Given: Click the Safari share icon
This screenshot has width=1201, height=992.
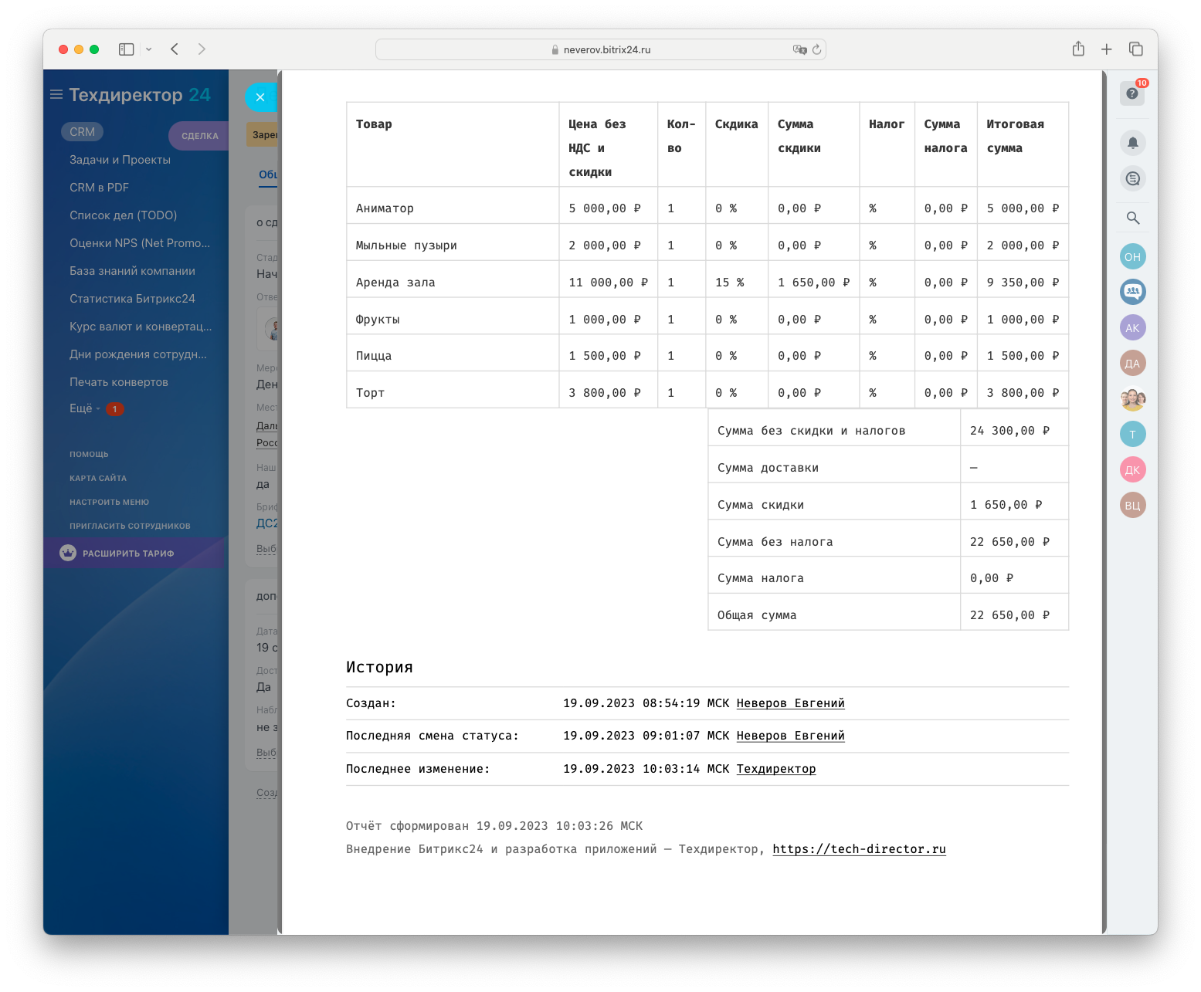Looking at the screenshot, I should tap(1078, 49).
